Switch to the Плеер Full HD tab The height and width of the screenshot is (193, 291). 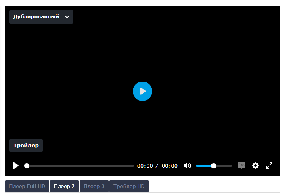click(27, 186)
